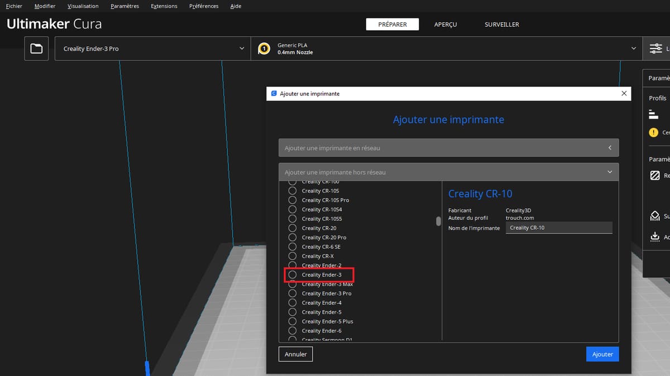Click the infill hatch icon in settings panel
The height and width of the screenshot is (376, 670).
(655, 175)
